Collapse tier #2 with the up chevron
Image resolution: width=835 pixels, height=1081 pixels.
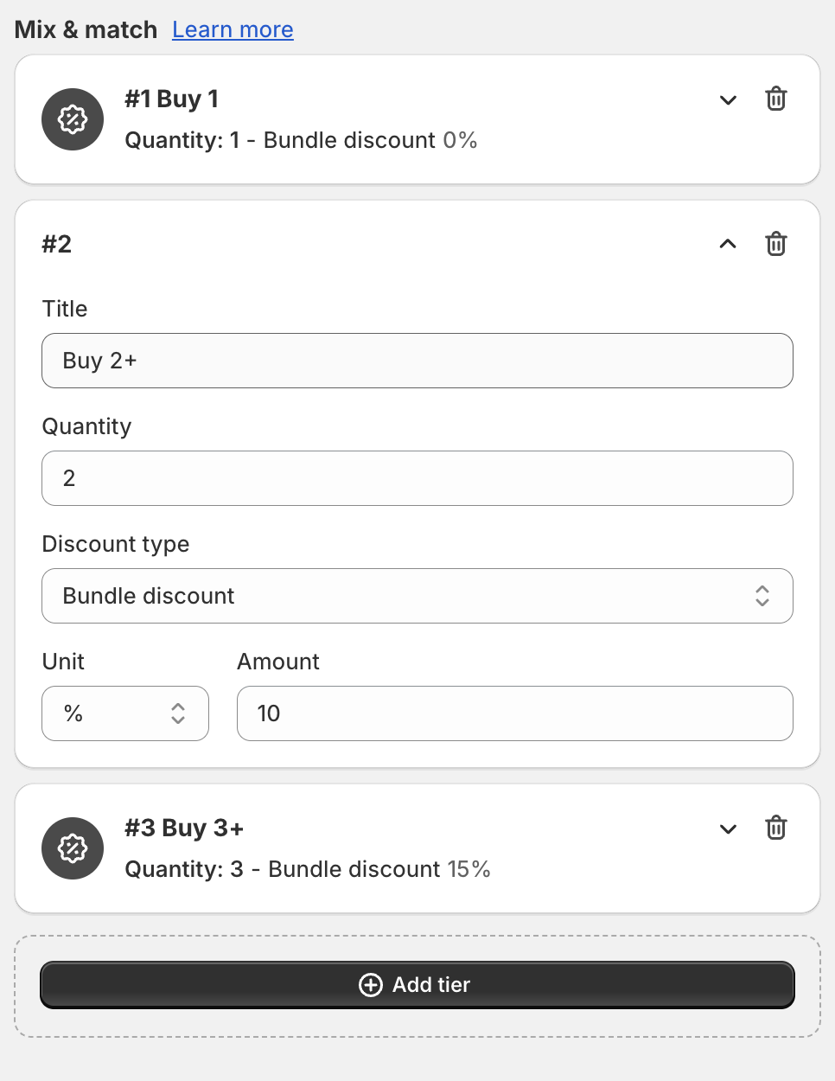pyautogui.click(x=728, y=244)
